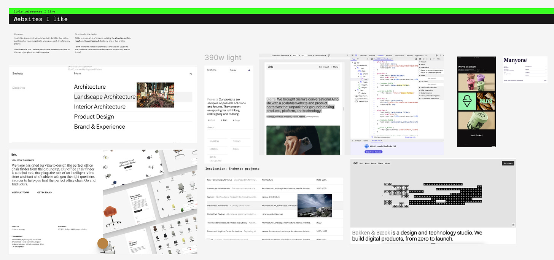Open DevTools settings gear icon
The height and width of the screenshot is (260, 554).
click(436, 56)
